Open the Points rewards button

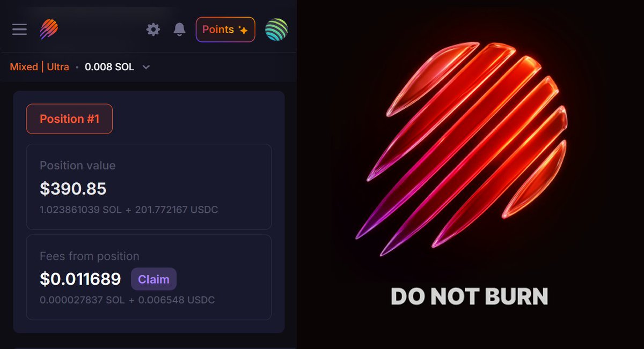pyautogui.click(x=225, y=29)
